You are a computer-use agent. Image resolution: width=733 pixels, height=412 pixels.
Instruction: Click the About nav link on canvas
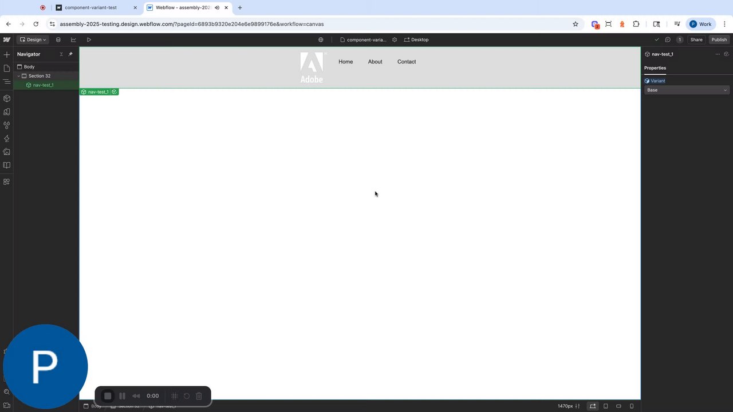[375, 62]
